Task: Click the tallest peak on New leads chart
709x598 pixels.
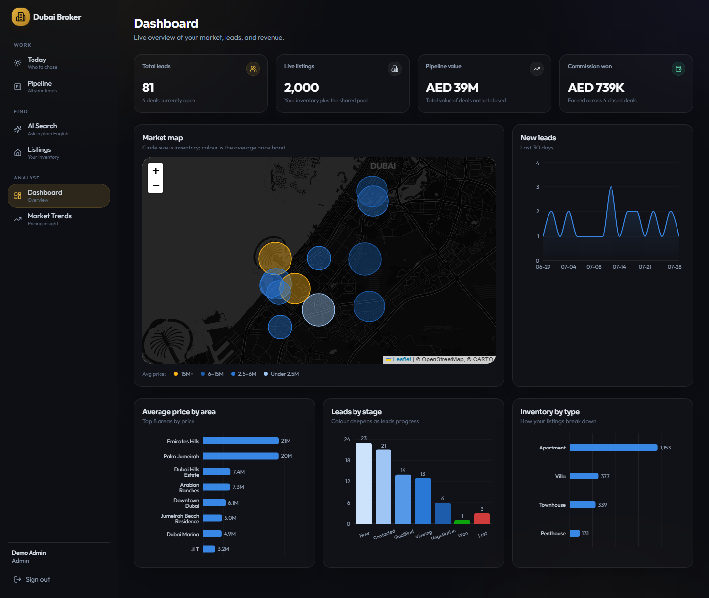Action: coord(611,187)
